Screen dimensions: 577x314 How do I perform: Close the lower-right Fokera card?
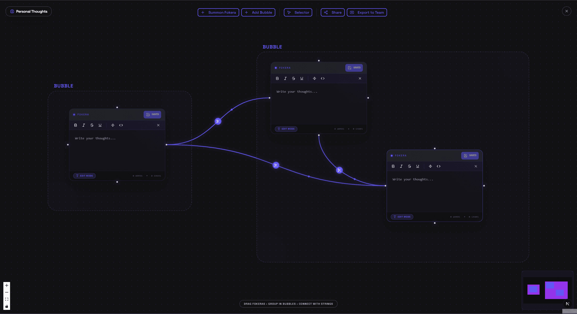(x=476, y=166)
